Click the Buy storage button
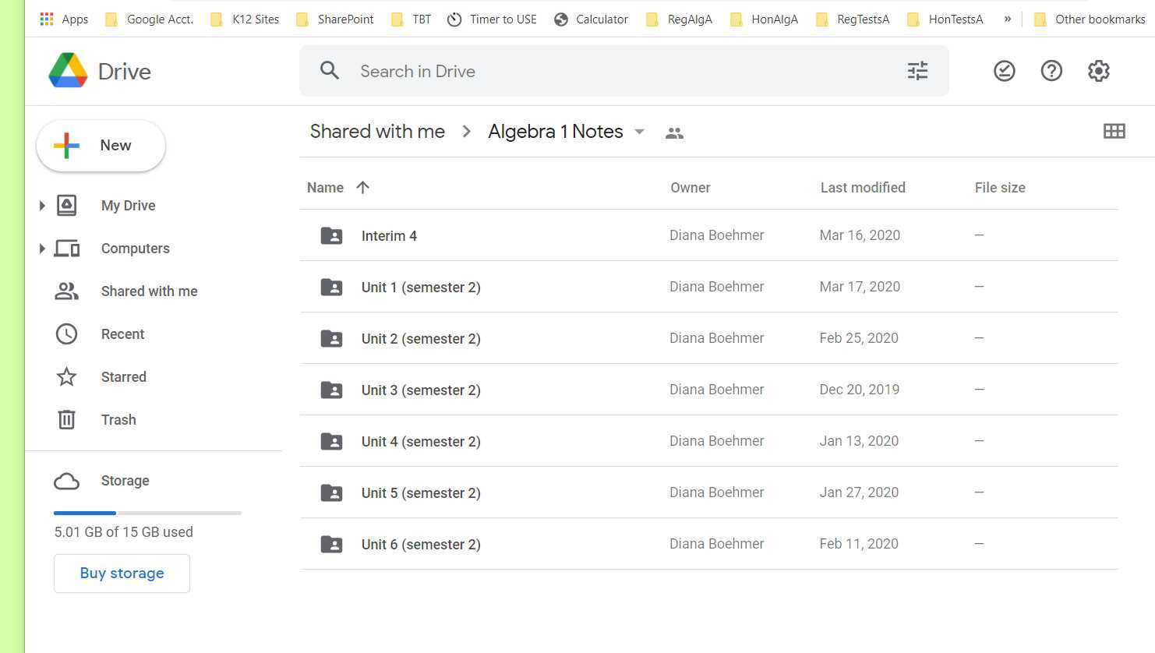The width and height of the screenshot is (1155, 653). pos(122,574)
